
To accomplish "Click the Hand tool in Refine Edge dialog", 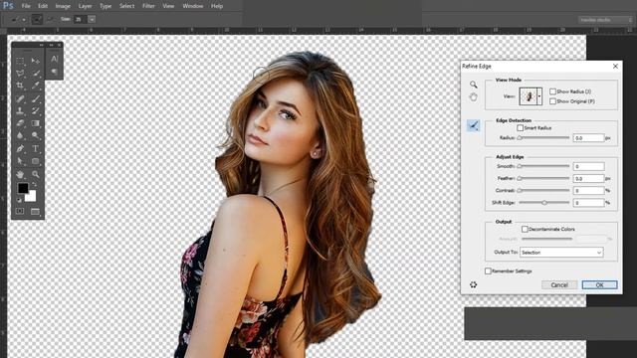I will pyautogui.click(x=474, y=97).
